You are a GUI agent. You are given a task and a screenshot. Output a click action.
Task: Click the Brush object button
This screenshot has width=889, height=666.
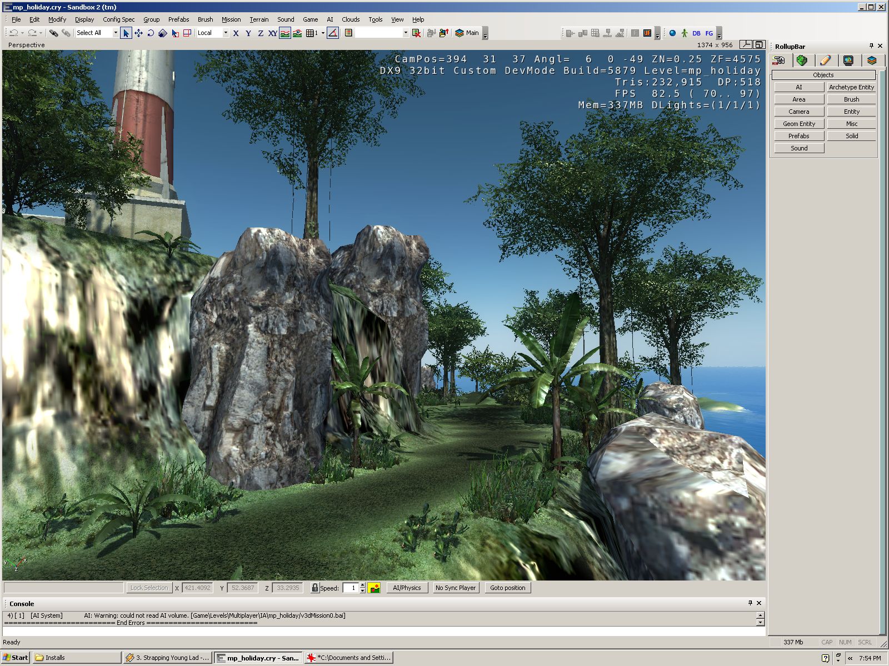click(x=851, y=99)
